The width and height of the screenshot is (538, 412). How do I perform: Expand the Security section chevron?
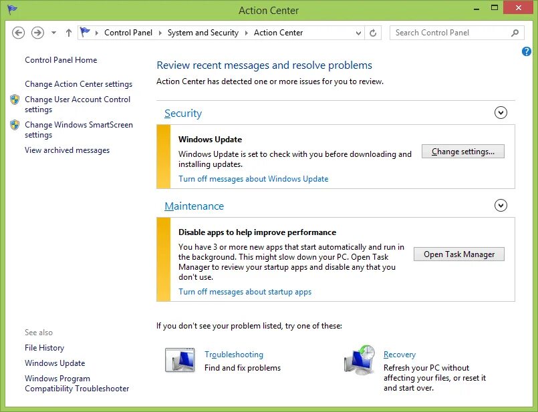[x=501, y=112]
